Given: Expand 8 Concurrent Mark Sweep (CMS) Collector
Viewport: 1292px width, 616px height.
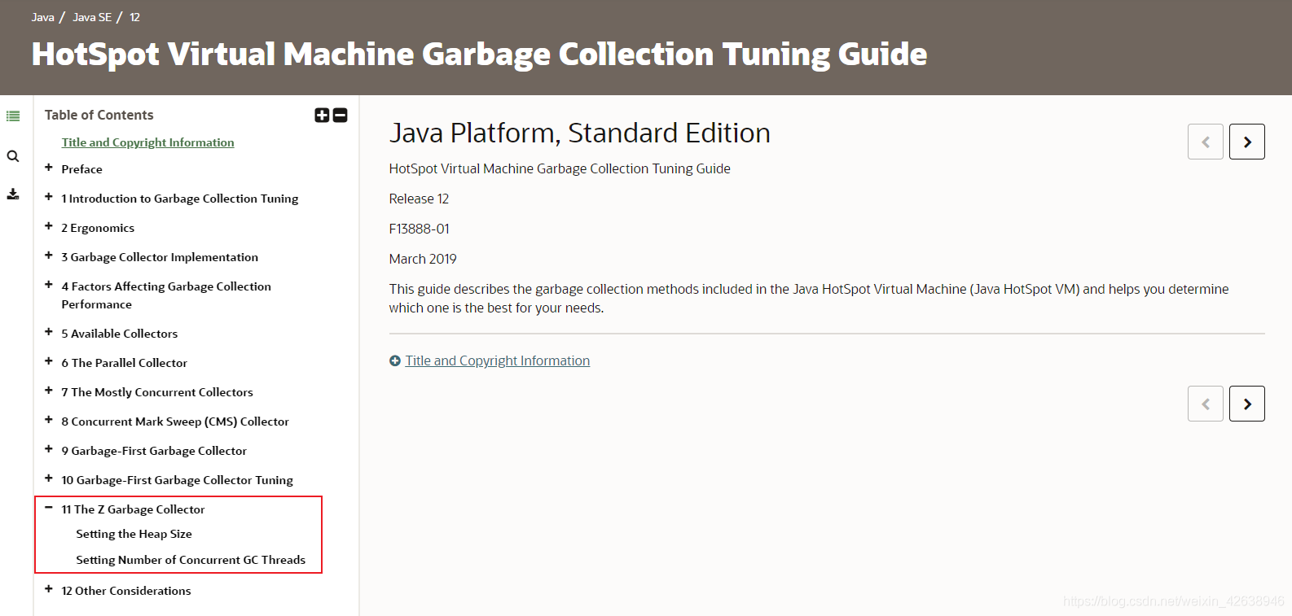Looking at the screenshot, I should tap(49, 420).
